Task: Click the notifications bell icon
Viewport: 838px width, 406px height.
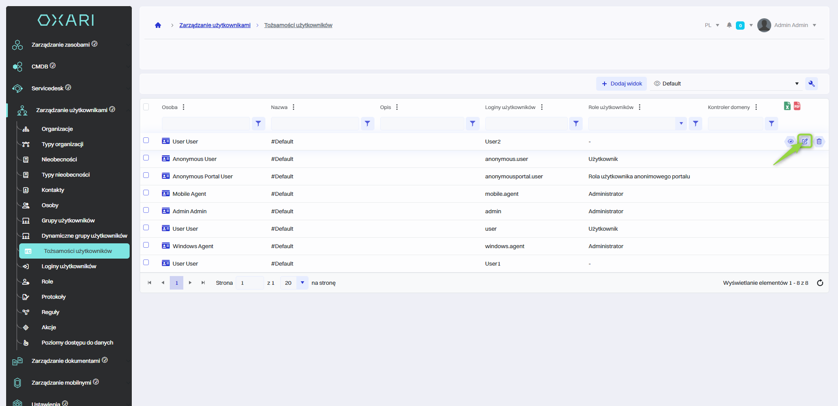Action: (729, 25)
